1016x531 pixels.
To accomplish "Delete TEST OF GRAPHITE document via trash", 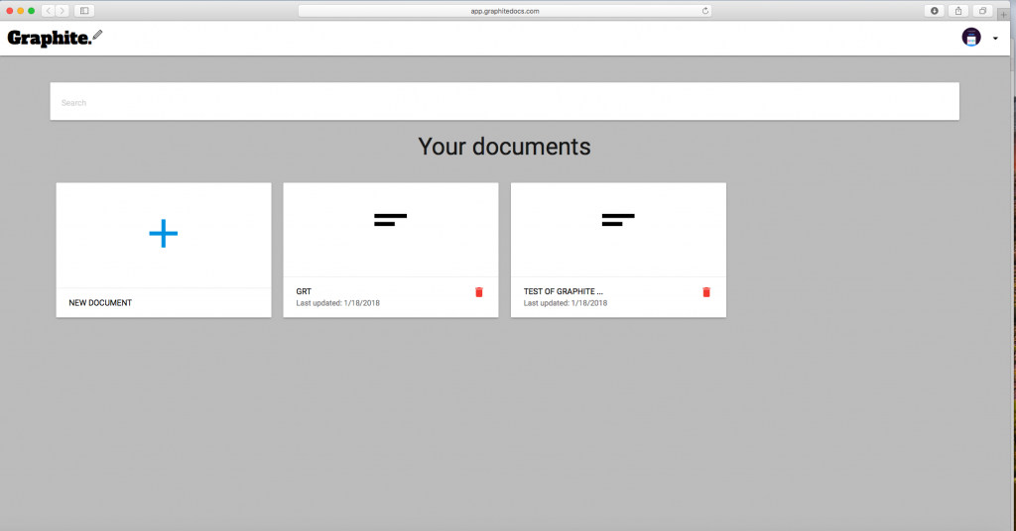I will 706,292.
